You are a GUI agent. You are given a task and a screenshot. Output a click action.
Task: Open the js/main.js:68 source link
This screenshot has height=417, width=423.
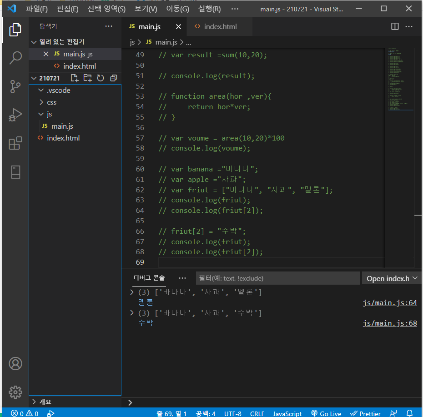(x=389, y=323)
